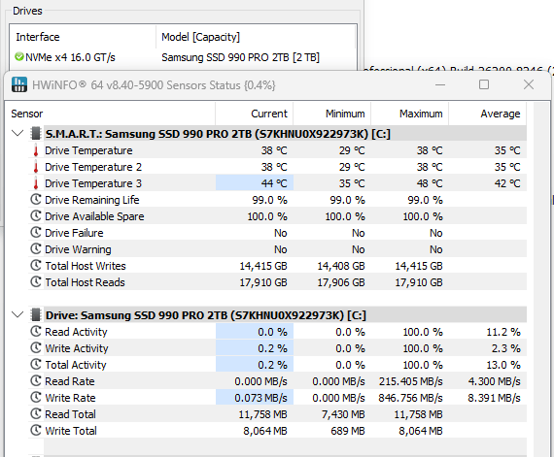Screen dimensions: 554x457
Task: Select the Drive Temperature 3 sensor row
Action: [277, 183]
